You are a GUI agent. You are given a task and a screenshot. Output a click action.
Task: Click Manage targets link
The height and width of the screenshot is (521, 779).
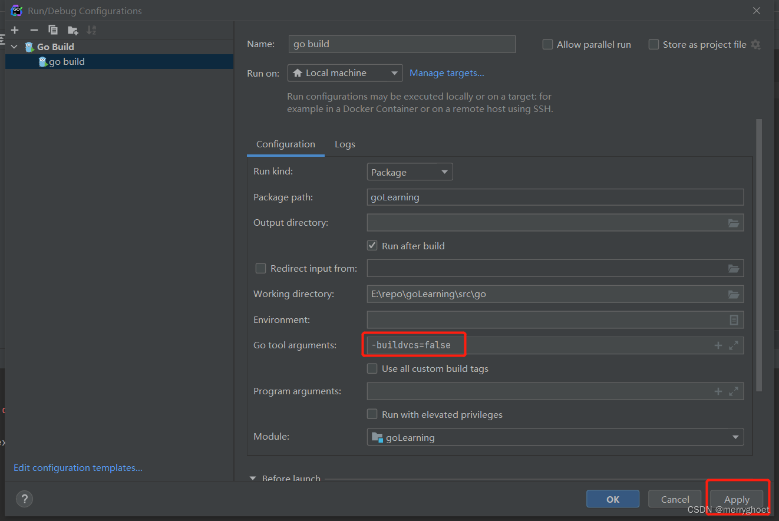[x=446, y=72]
